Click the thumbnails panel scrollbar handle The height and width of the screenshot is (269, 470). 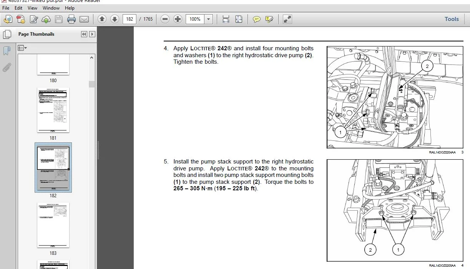click(x=91, y=84)
